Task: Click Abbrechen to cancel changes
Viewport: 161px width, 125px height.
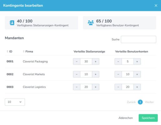Action: coord(126,118)
